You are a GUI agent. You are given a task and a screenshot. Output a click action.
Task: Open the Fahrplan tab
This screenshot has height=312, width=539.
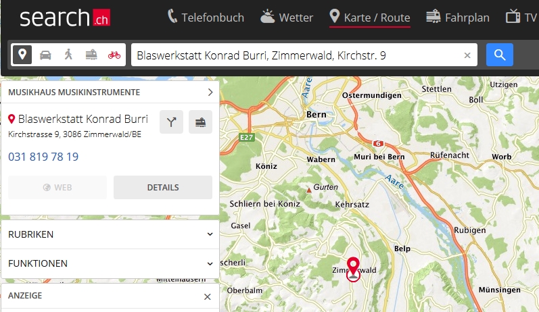458,17
